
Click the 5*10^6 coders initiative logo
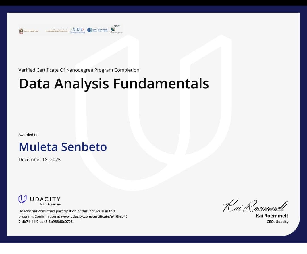tap(78, 30)
